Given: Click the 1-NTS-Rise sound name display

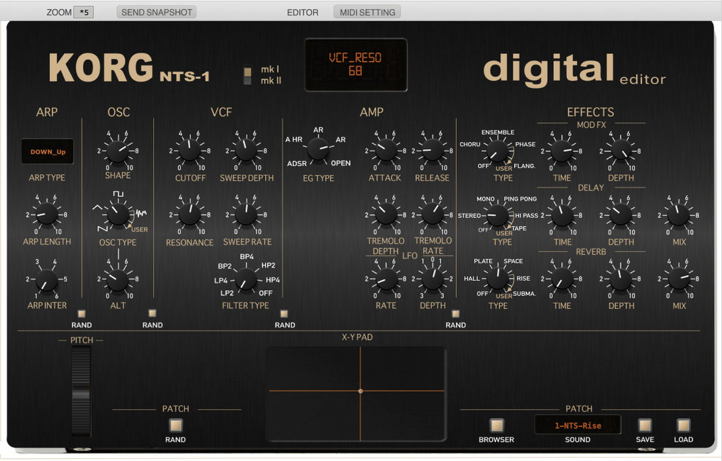Looking at the screenshot, I should pos(578,425).
